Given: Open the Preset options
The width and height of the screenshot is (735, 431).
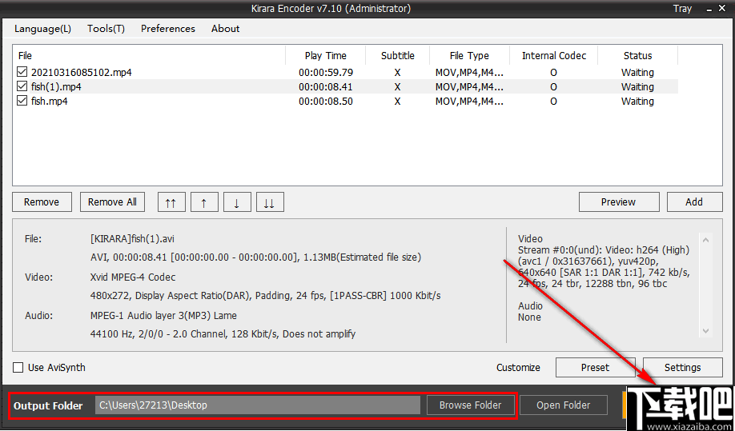Looking at the screenshot, I should click(x=596, y=367).
